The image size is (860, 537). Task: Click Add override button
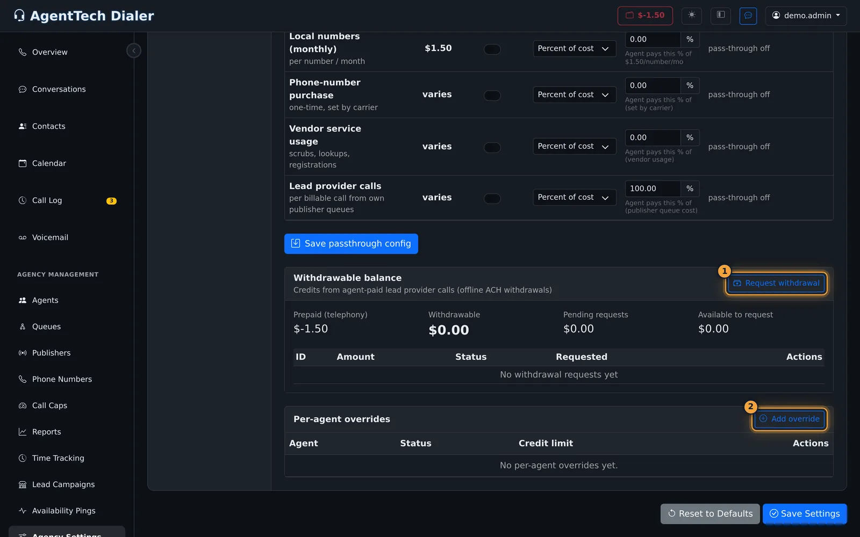tap(790, 419)
